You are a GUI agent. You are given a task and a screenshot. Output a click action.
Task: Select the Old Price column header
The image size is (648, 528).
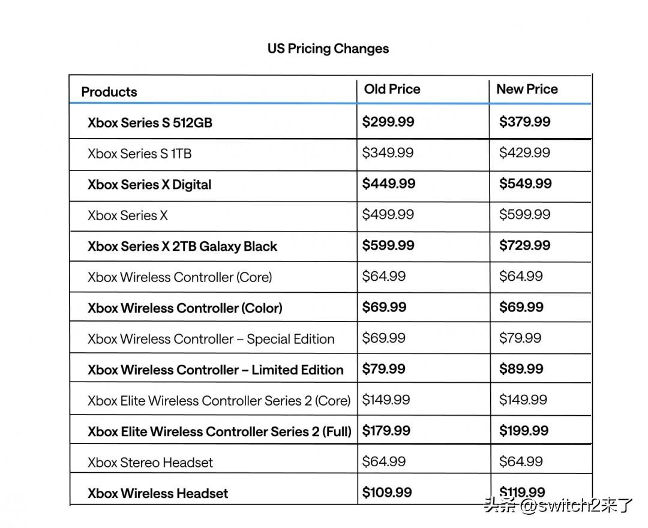coord(392,89)
